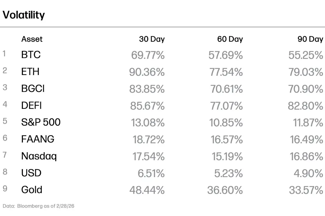Screen dimensions: 325x216
Task: Click the FAANG asset label
Action: [38, 139]
